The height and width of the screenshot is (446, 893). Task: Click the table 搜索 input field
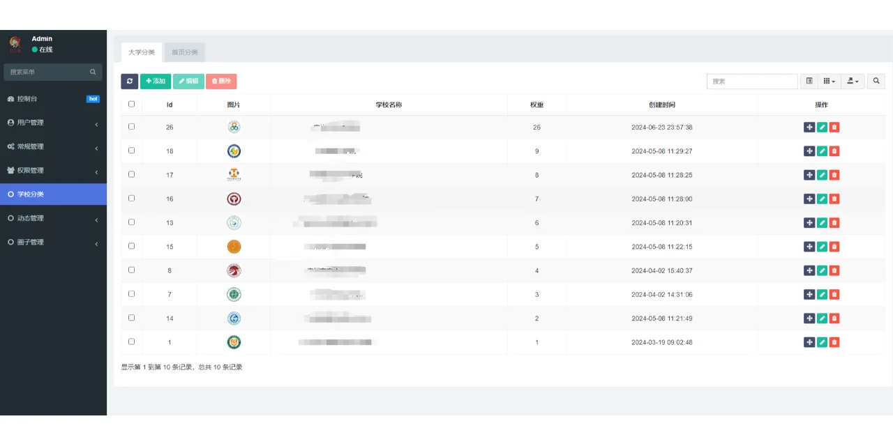752,82
